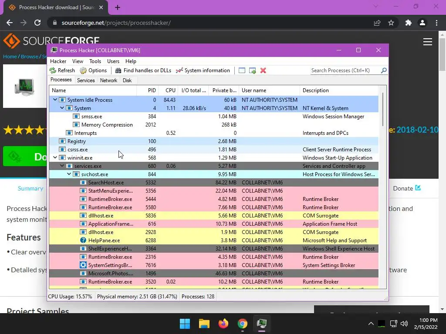The image size is (446, 334).
Task: Switch to the Services tab
Action: point(86,80)
